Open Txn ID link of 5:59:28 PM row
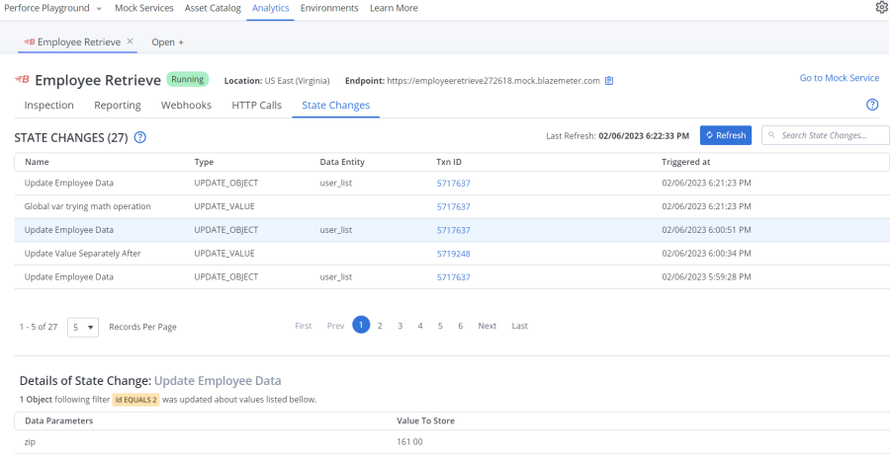The height and width of the screenshot is (457, 890). coord(454,277)
